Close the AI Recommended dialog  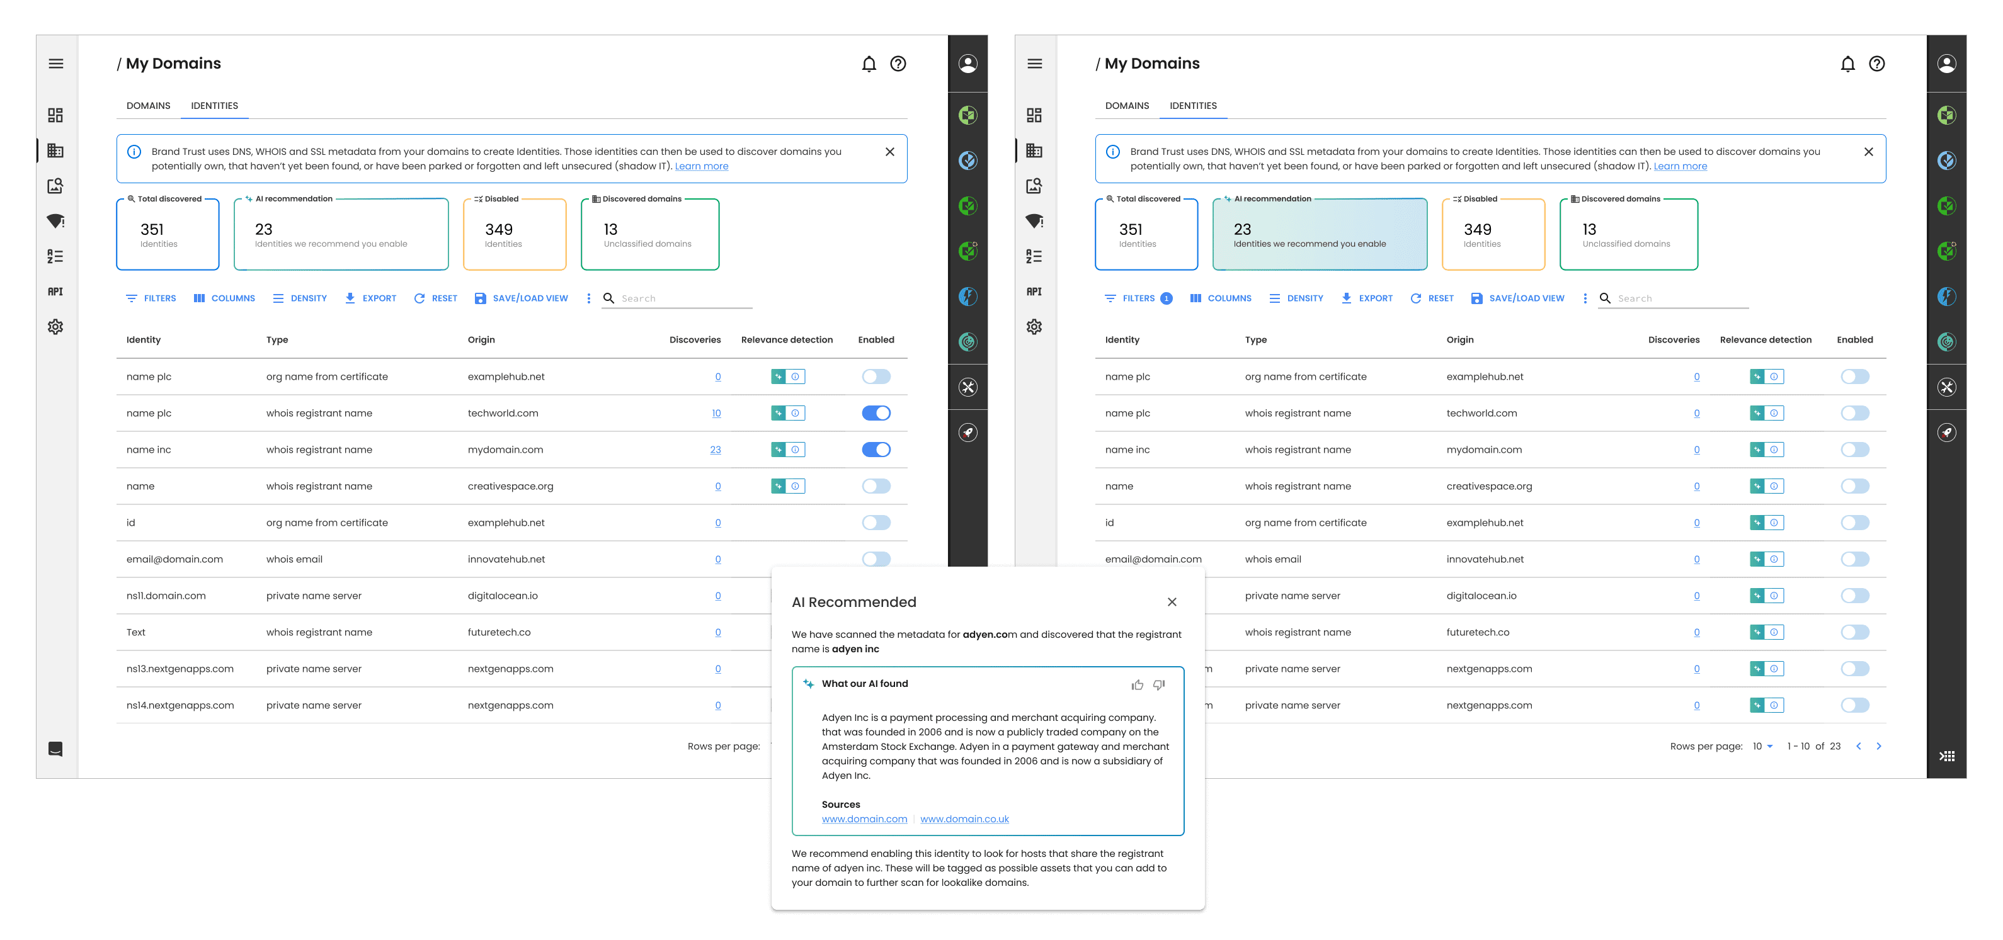[x=1172, y=602]
